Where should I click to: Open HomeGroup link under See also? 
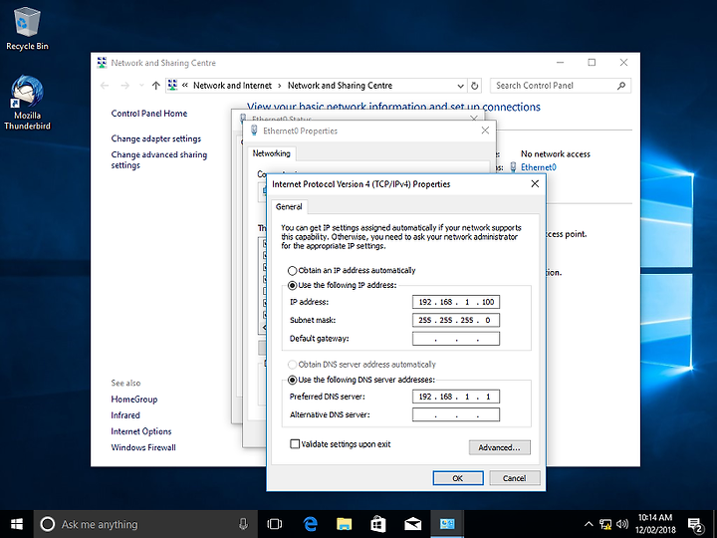coord(134,400)
